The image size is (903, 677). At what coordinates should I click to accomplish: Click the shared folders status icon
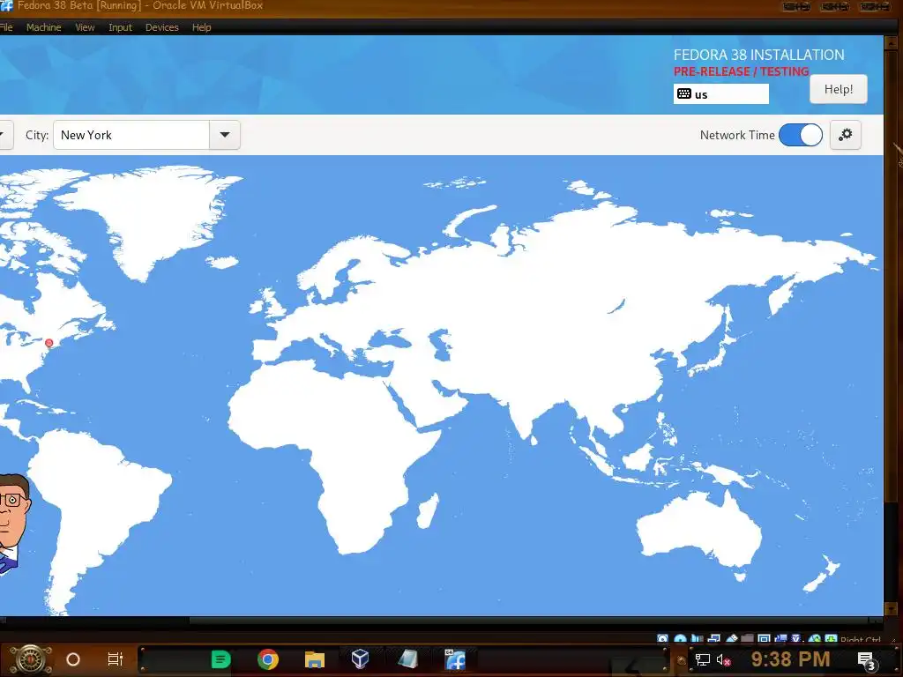coord(747,639)
